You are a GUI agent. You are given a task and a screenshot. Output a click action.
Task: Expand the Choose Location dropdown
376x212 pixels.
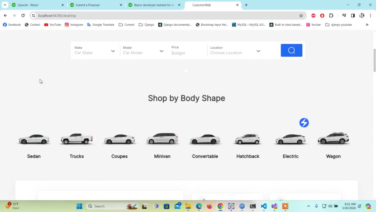tap(235, 51)
